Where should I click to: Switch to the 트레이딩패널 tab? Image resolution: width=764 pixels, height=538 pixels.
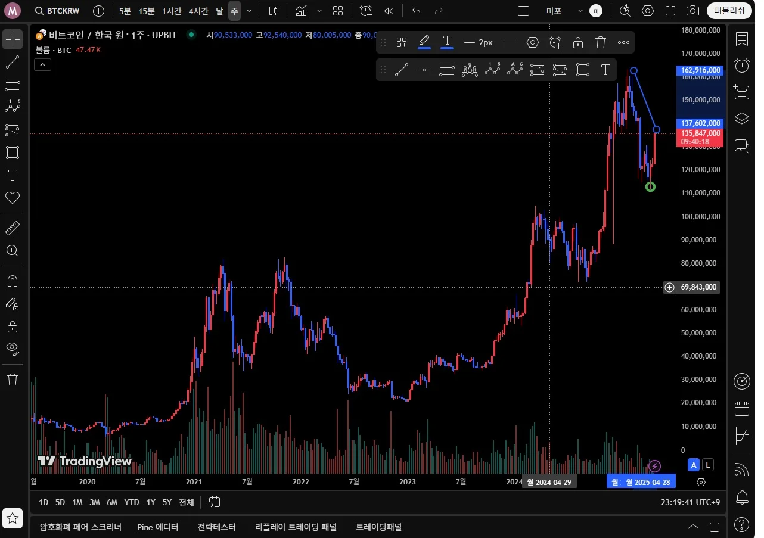pyautogui.click(x=378, y=527)
